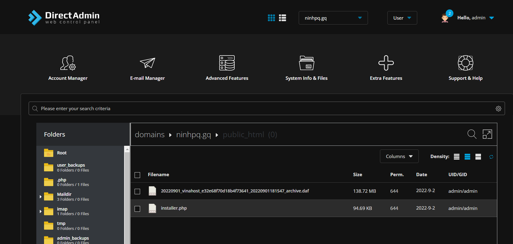Image resolution: width=513 pixels, height=244 pixels.
Task: Expand the Maildir folder tree
Action: click(41, 197)
